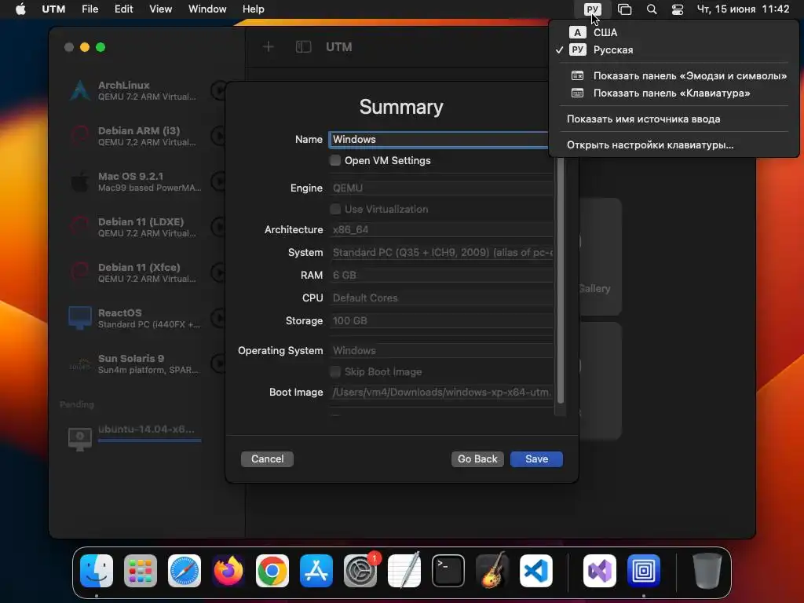Toggle the Use Virtualization checkbox
Image resolution: width=804 pixels, height=603 pixels.
point(335,209)
